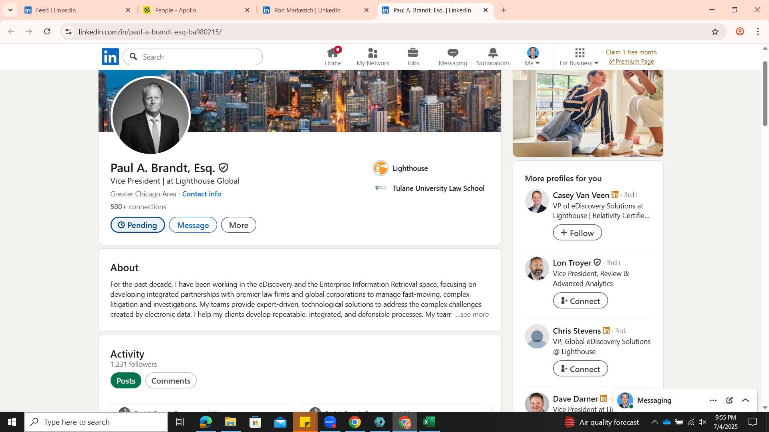Bookmark this page with star icon
The width and height of the screenshot is (769, 432).
click(715, 32)
